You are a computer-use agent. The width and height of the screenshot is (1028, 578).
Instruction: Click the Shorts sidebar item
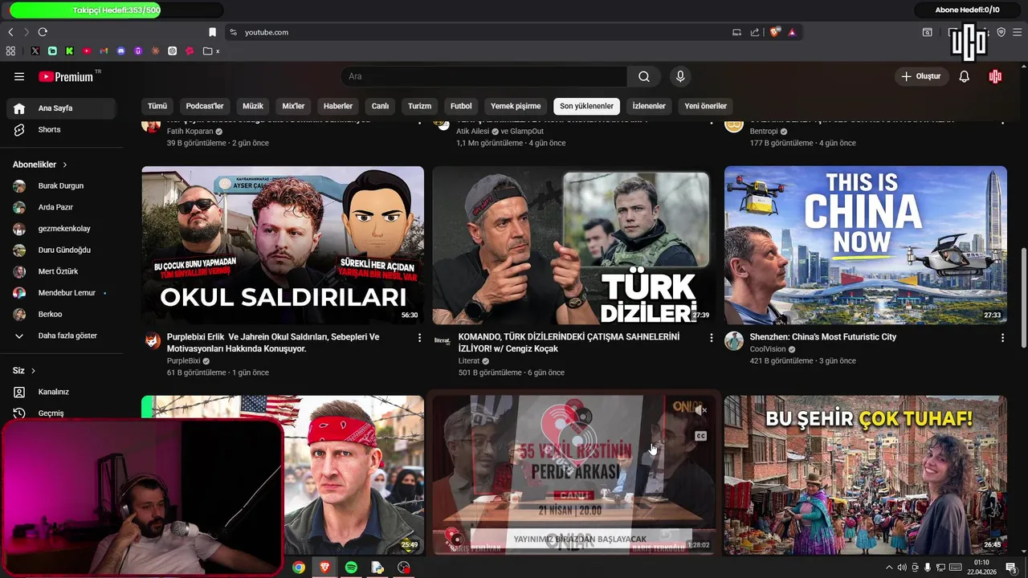(x=63, y=129)
